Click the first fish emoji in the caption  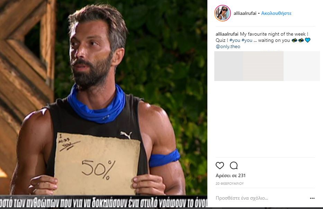pyautogui.click(x=294, y=40)
